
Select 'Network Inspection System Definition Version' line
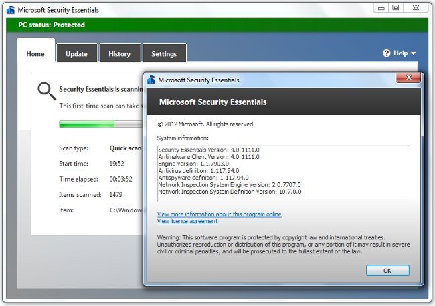coord(230,192)
